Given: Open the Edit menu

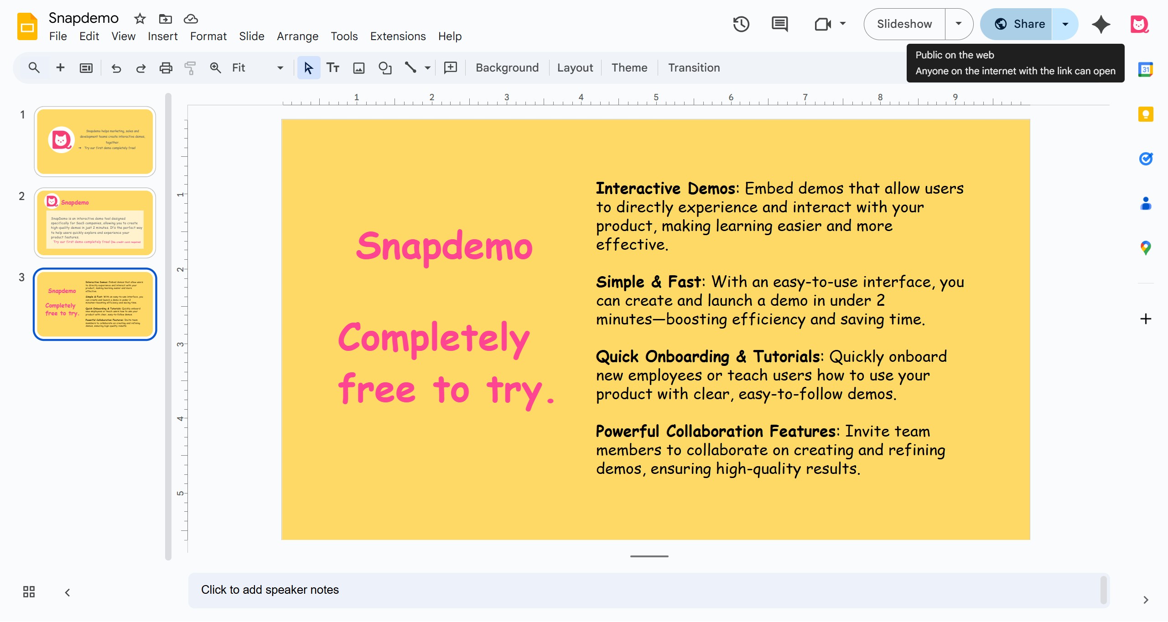Looking at the screenshot, I should [x=89, y=36].
